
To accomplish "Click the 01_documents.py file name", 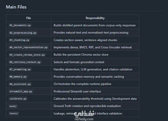I will pyautogui.click(x=20, y=25).
